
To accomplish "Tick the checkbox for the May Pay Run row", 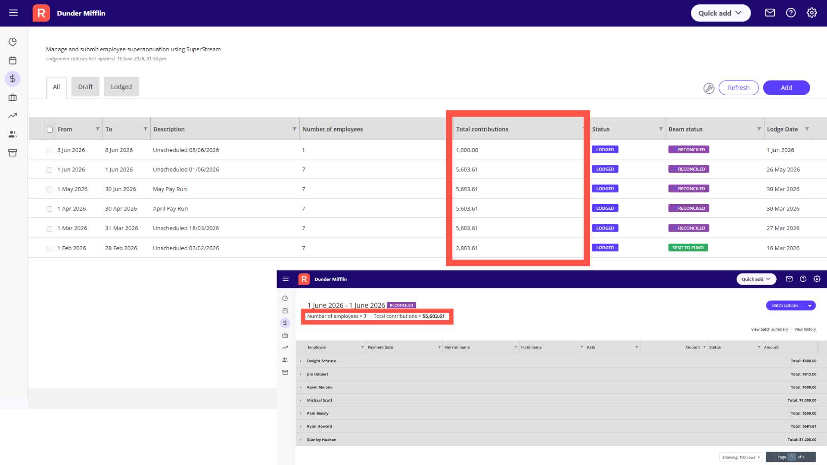I will click(49, 189).
